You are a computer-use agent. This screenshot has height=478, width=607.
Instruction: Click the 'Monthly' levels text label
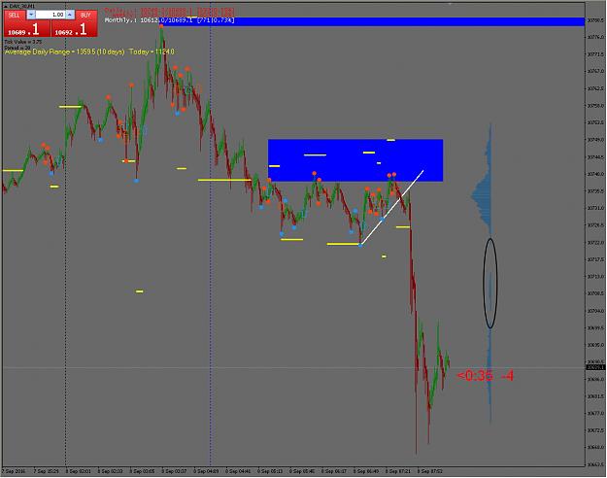170,20
